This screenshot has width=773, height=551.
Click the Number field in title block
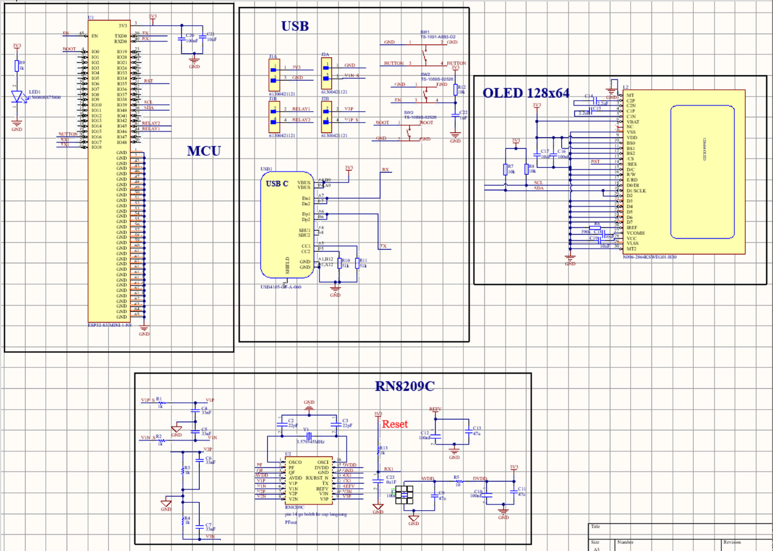point(667,544)
